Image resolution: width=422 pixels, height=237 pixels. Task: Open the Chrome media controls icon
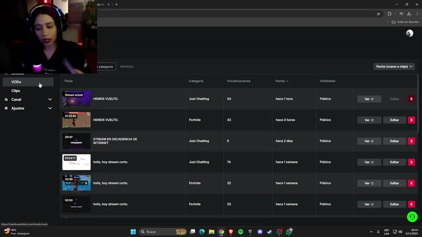(x=401, y=14)
